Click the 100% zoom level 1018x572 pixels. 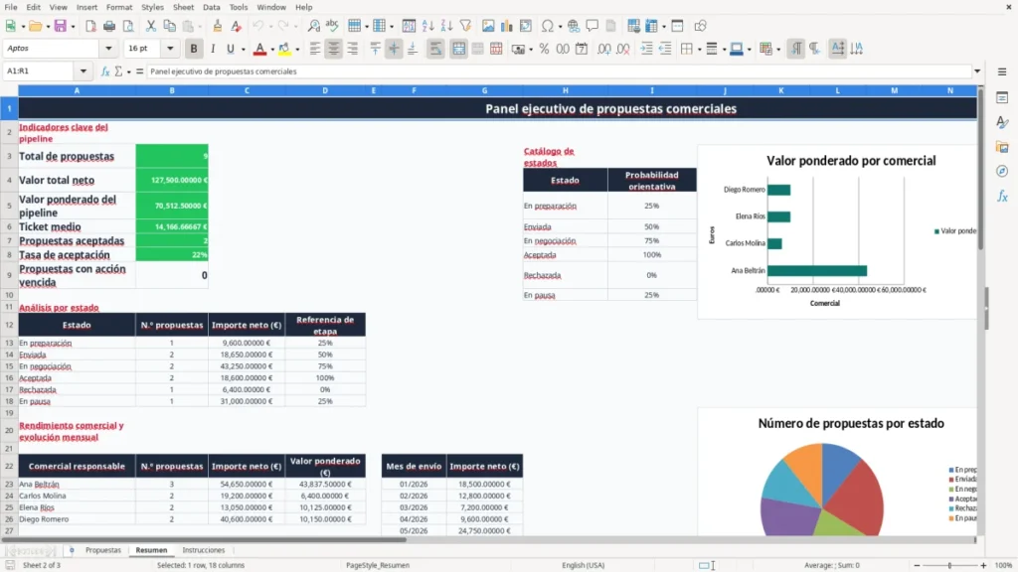pyautogui.click(x=1003, y=565)
